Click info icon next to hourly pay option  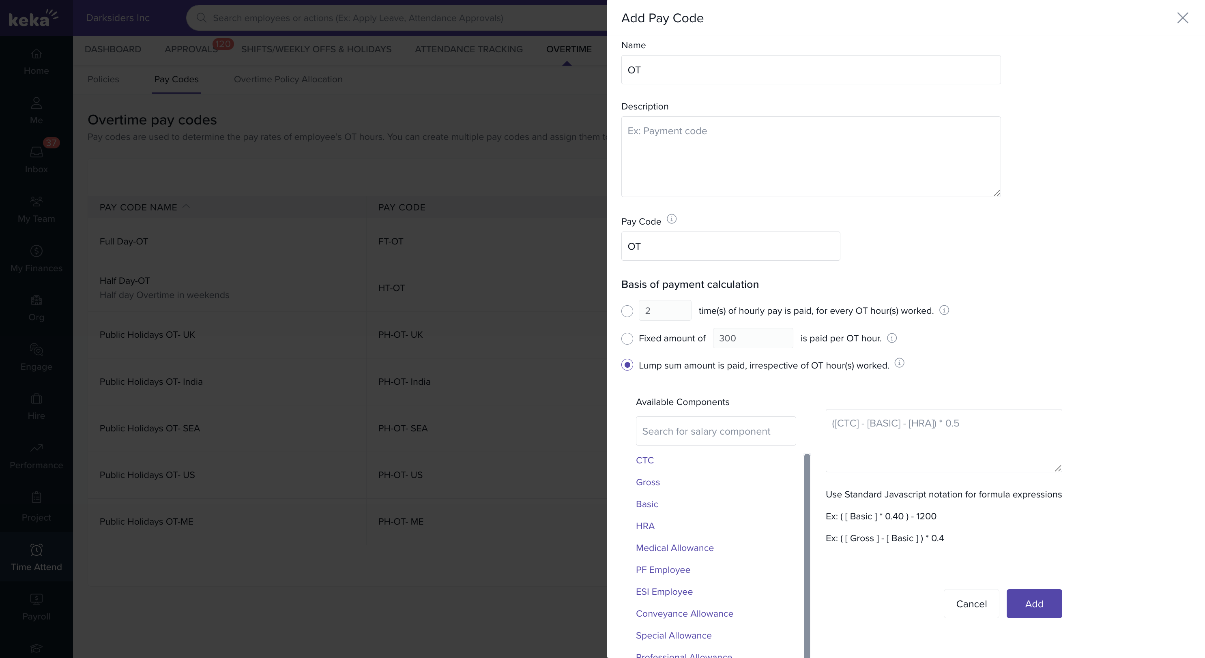click(944, 310)
